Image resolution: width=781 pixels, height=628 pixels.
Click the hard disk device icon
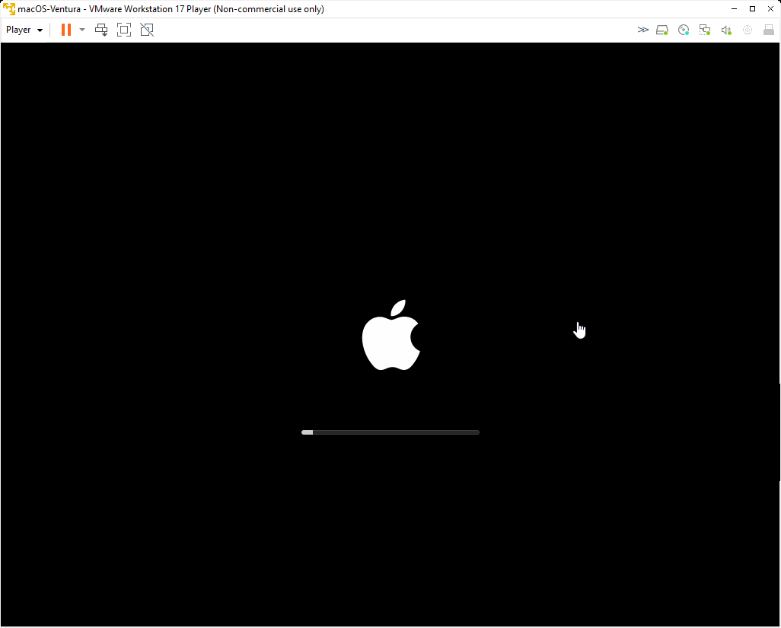pos(662,30)
